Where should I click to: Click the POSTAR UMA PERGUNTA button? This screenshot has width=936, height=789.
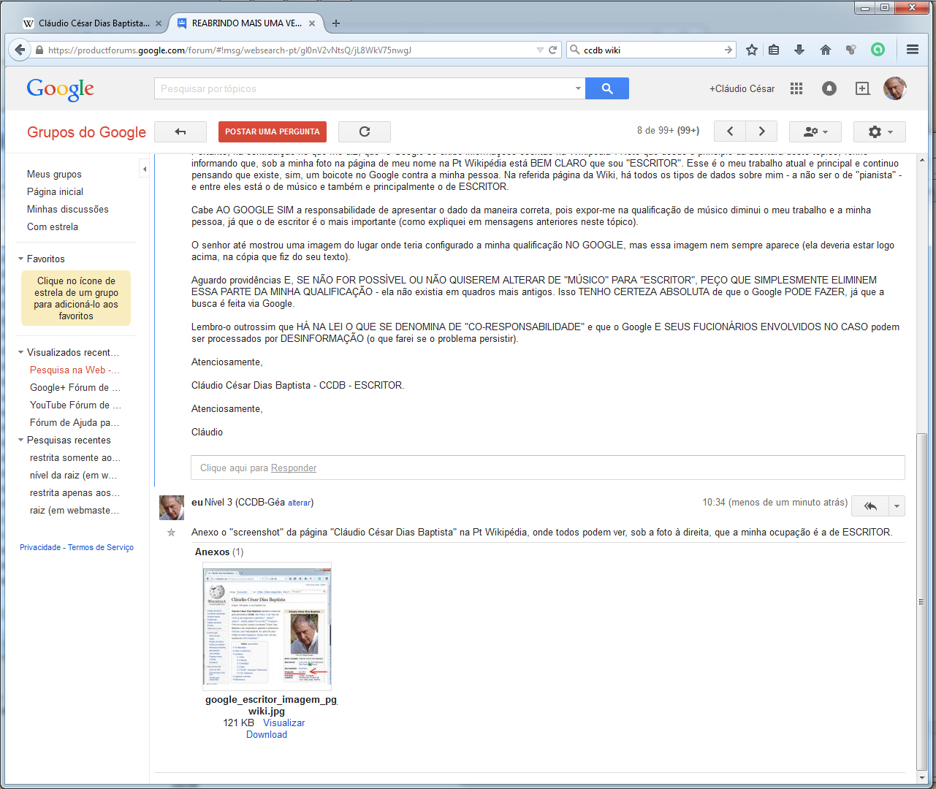point(273,131)
